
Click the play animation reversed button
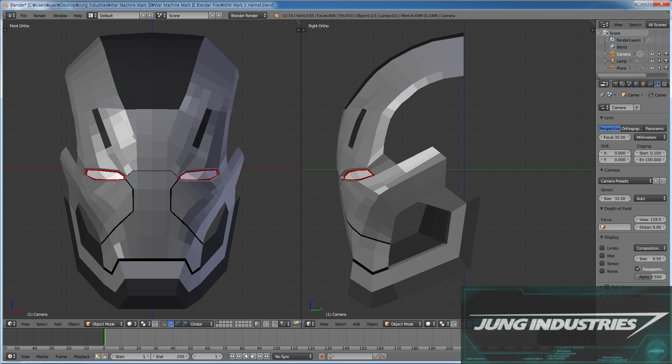point(246,356)
